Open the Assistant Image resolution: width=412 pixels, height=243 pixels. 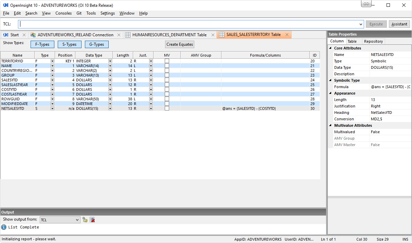[x=399, y=24]
